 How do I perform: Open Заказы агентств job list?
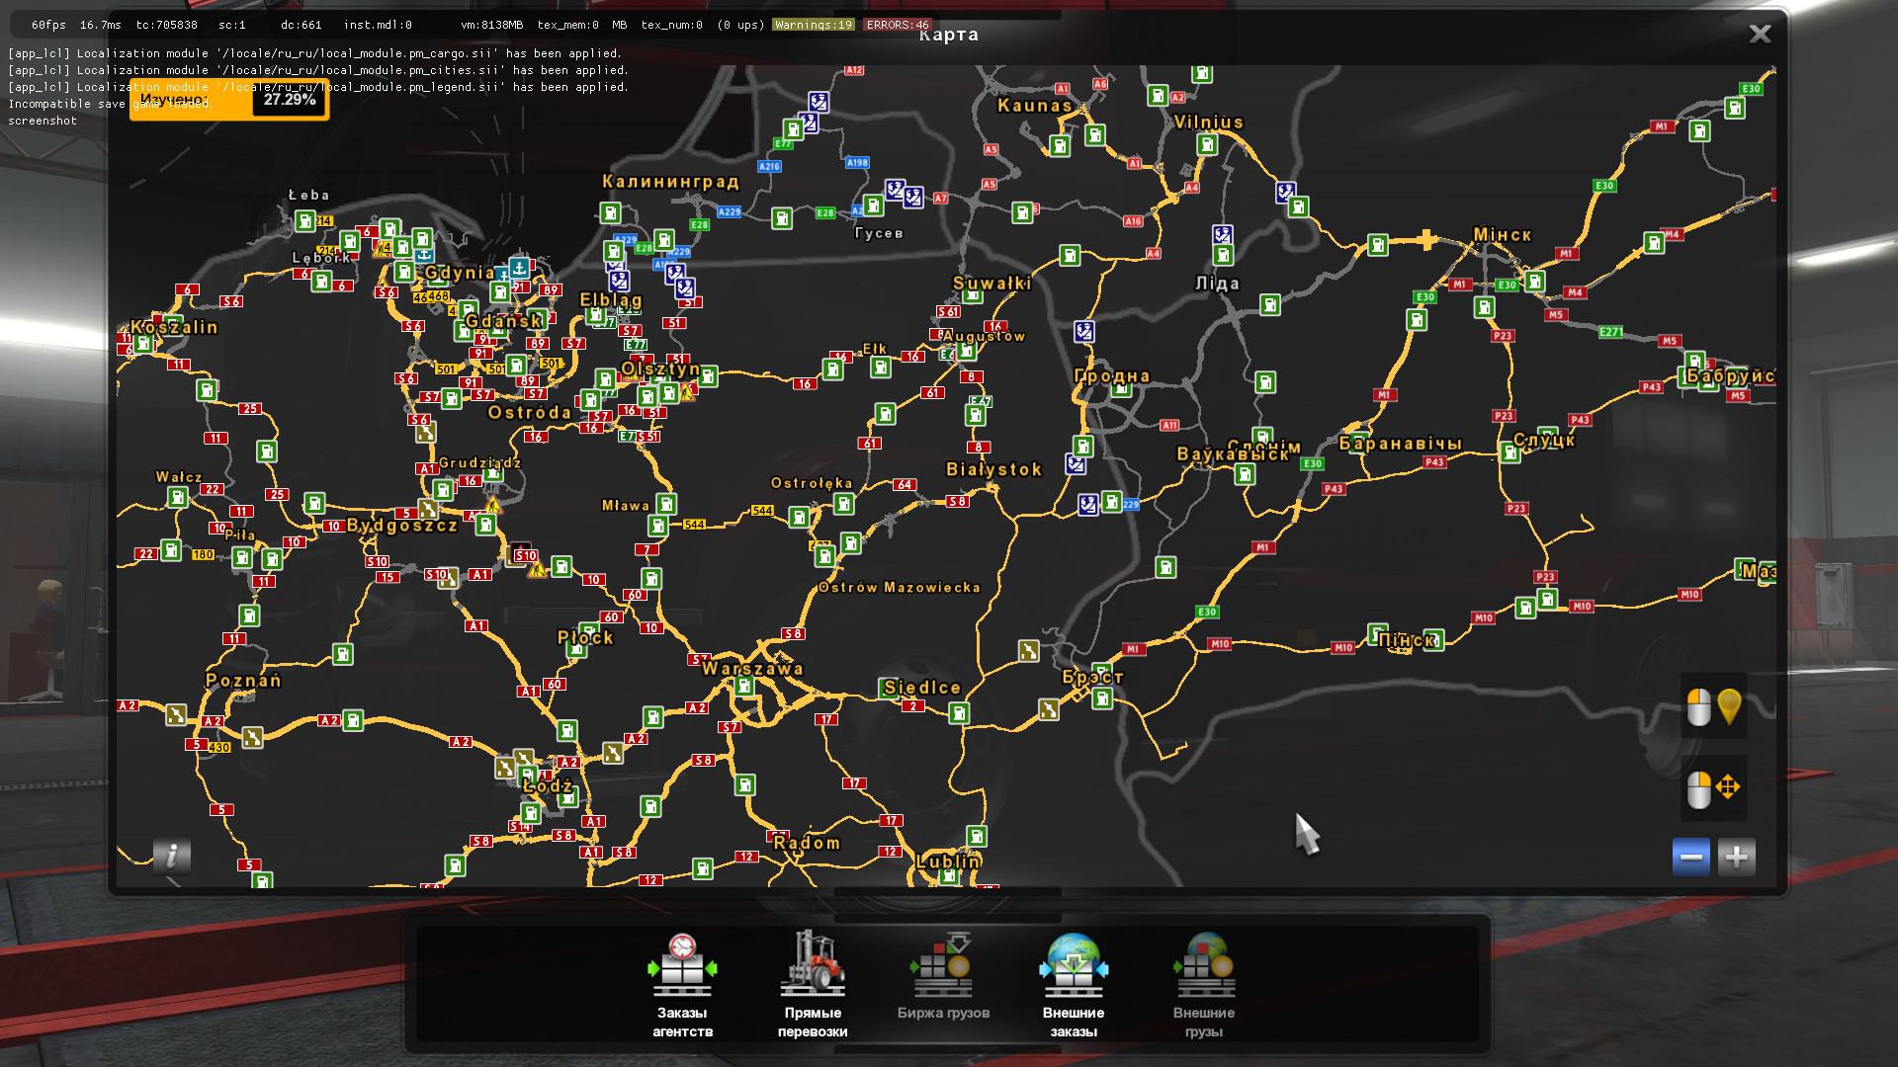click(x=682, y=984)
